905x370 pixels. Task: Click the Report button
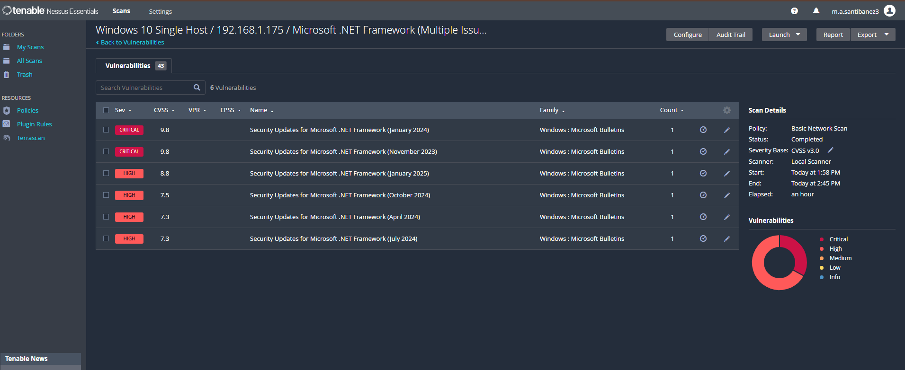(833, 35)
